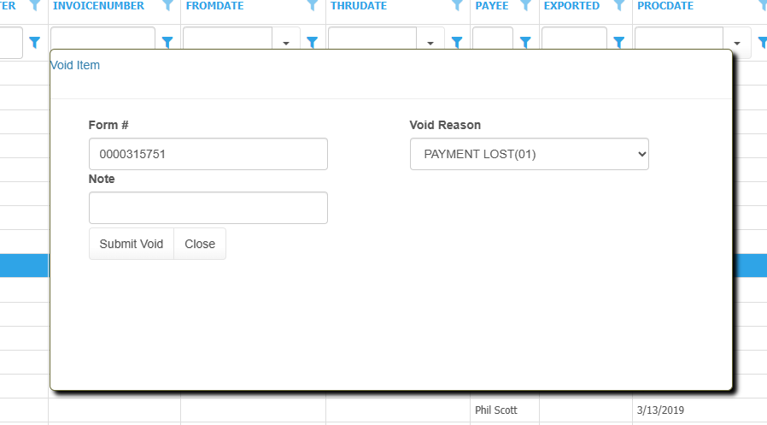Click filter icon in THRUDATE column header
Viewport: 767px width, 425px height.
457,5
